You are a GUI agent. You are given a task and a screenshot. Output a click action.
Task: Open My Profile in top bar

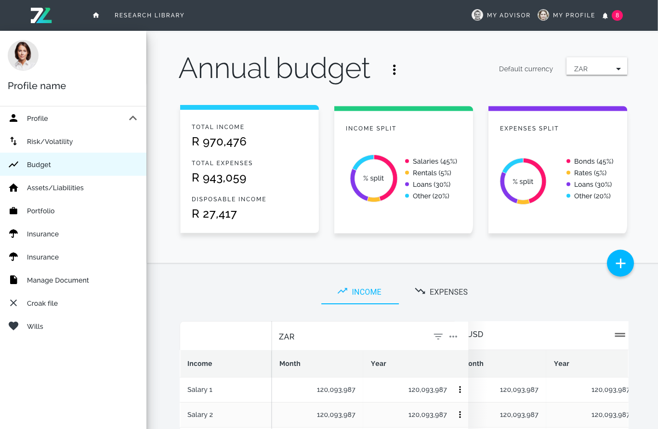tap(566, 15)
